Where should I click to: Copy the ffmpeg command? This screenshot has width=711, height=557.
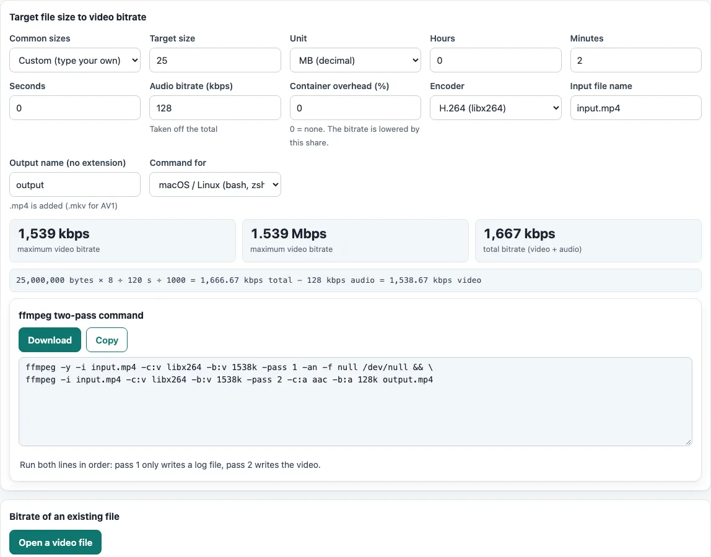pyautogui.click(x=107, y=340)
